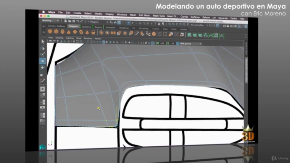Click the first green UV editor shelf icon

189,35
